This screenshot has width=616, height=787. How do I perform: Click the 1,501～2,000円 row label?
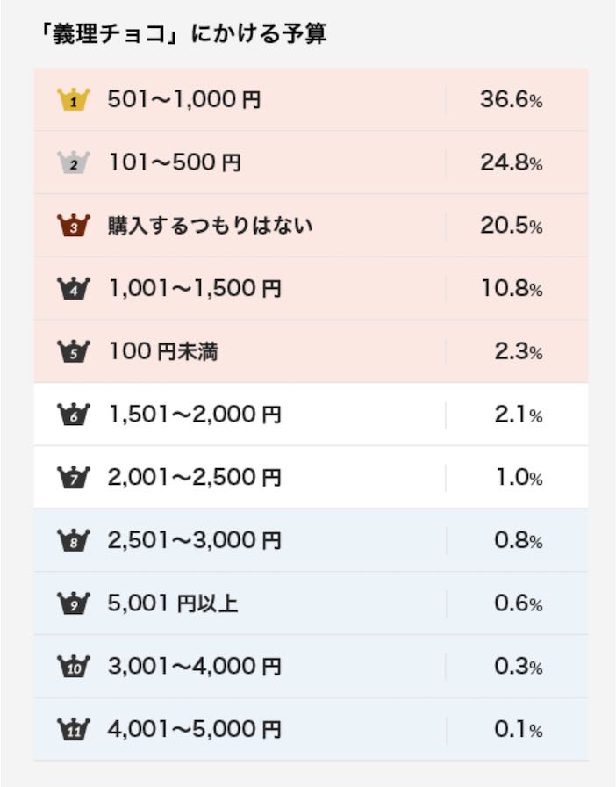[x=195, y=414]
